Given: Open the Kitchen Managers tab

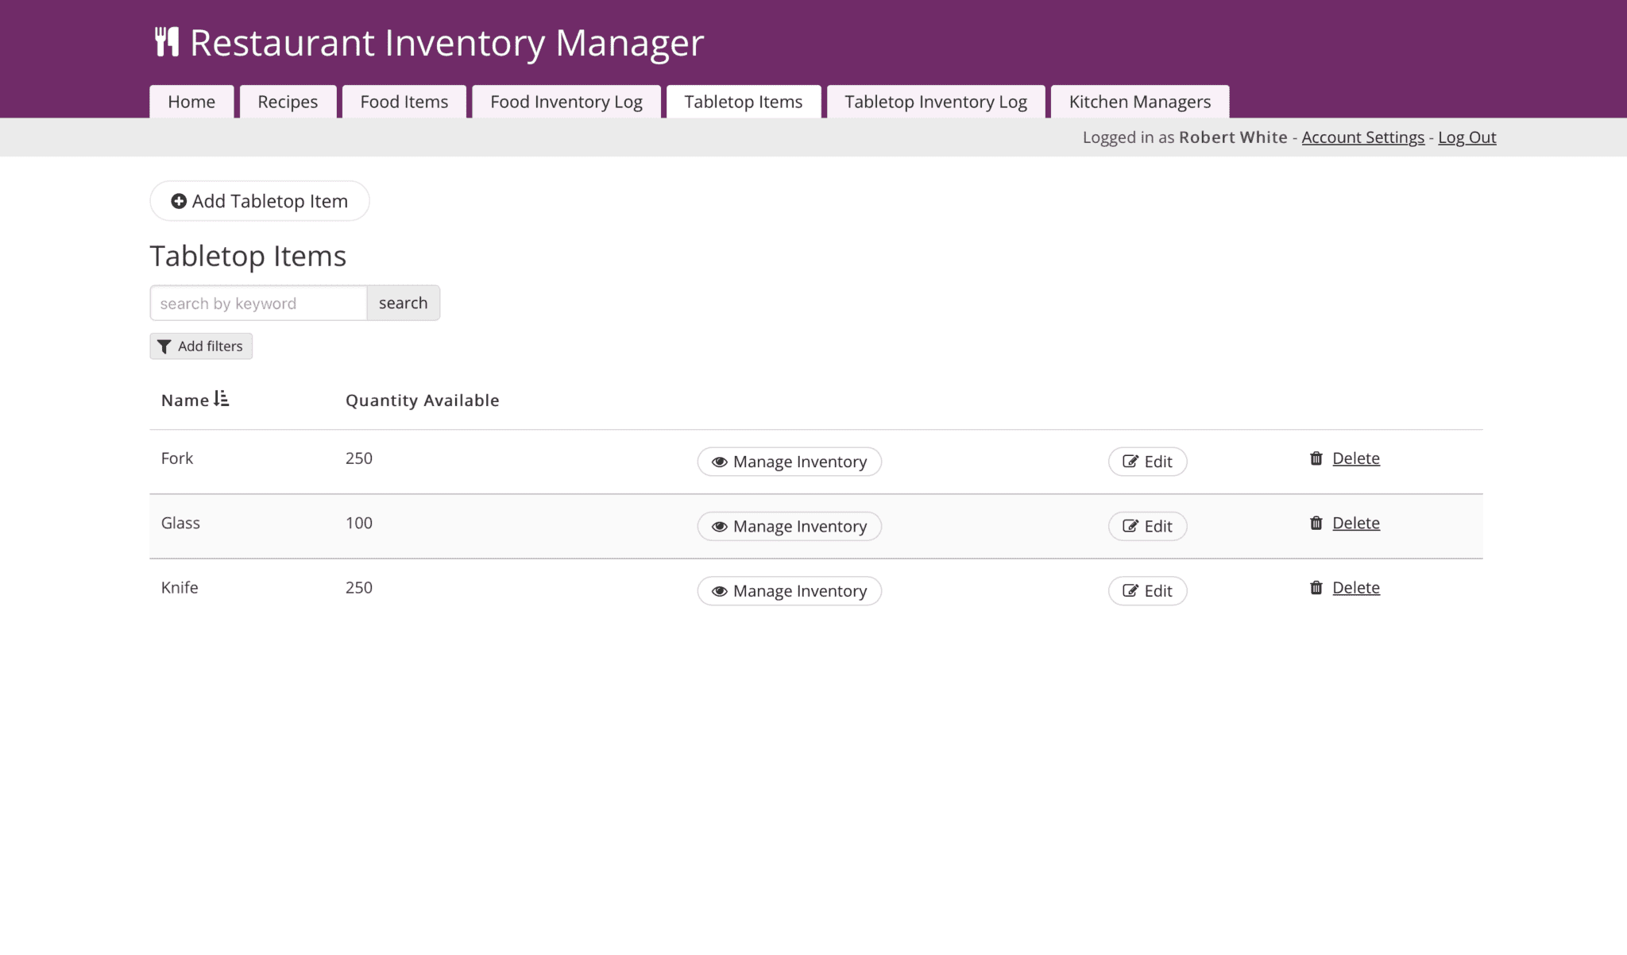Looking at the screenshot, I should (x=1139, y=102).
